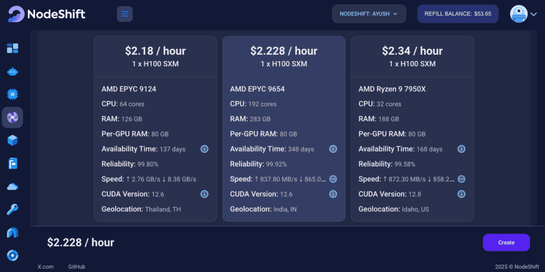The height and width of the screenshot is (272, 545).
Task: Open the cube icon in sidebar
Action: click(x=13, y=140)
